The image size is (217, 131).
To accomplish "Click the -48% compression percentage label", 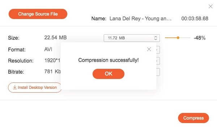I will tap(200, 38).
